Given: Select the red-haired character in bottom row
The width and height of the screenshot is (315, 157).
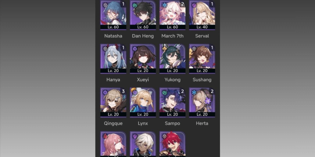Looking at the screenshot, I should click(x=173, y=144).
